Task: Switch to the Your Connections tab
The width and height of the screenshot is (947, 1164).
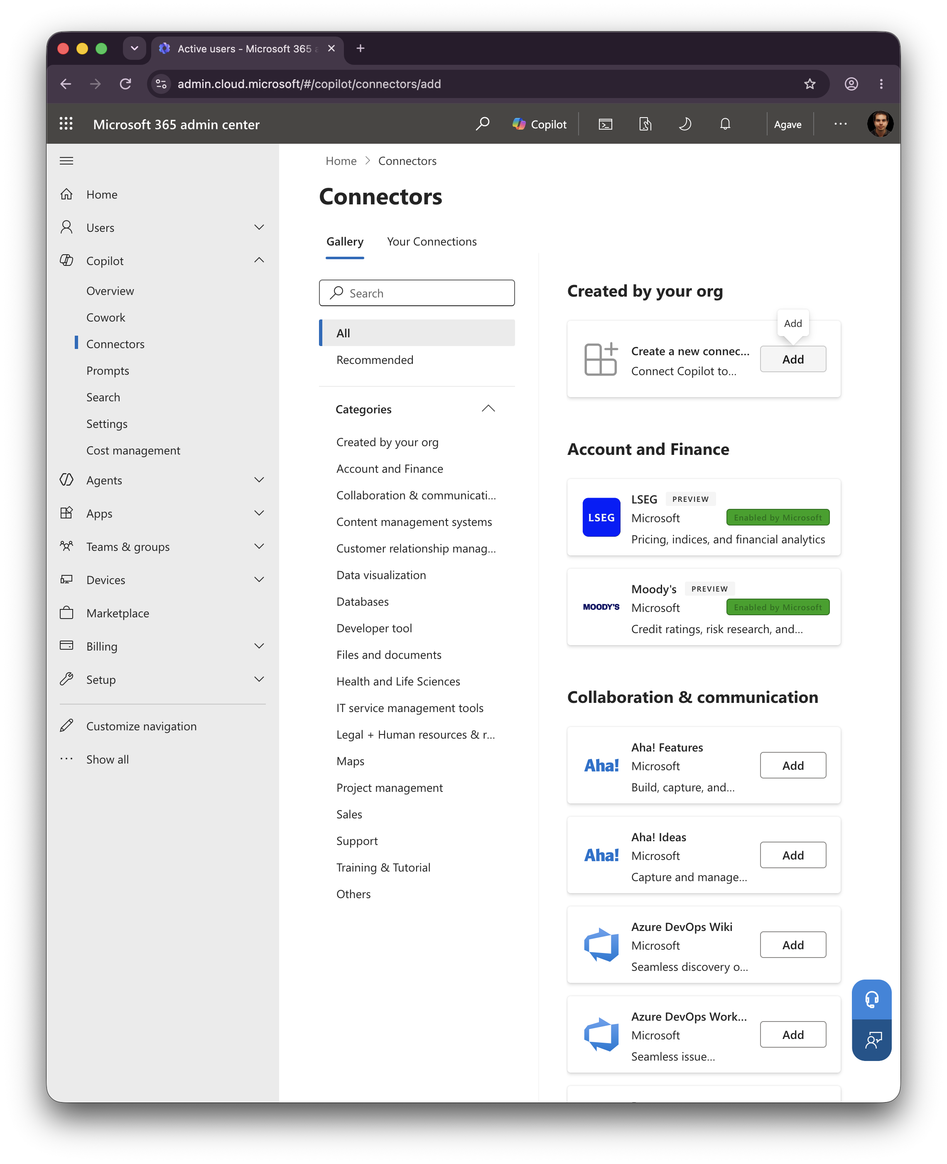Action: pyautogui.click(x=432, y=242)
